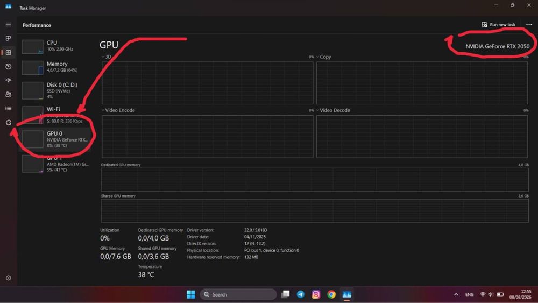Click the taskbar Search box
Image resolution: width=538 pixels, height=303 pixels.
pos(238,294)
